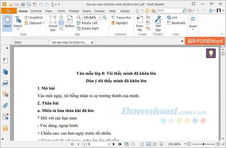Activate Reflow view
The height and width of the screenshot is (148, 226).
tap(70, 21)
